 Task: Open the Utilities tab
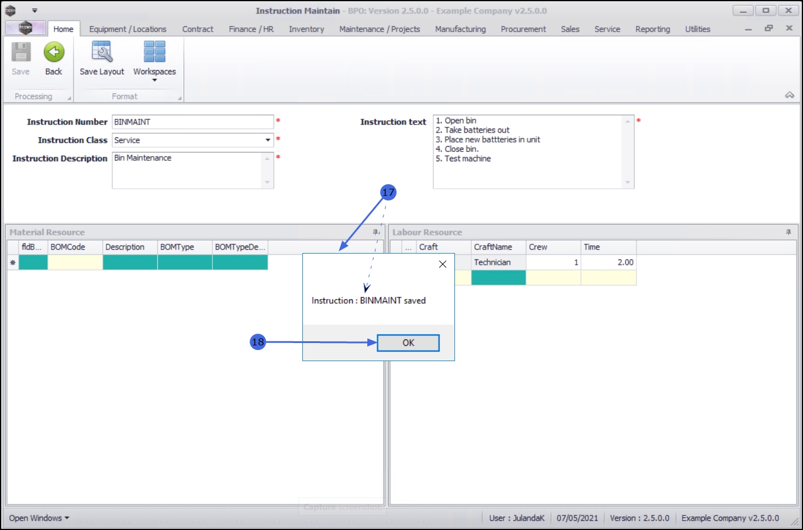[x=698, y=29]
